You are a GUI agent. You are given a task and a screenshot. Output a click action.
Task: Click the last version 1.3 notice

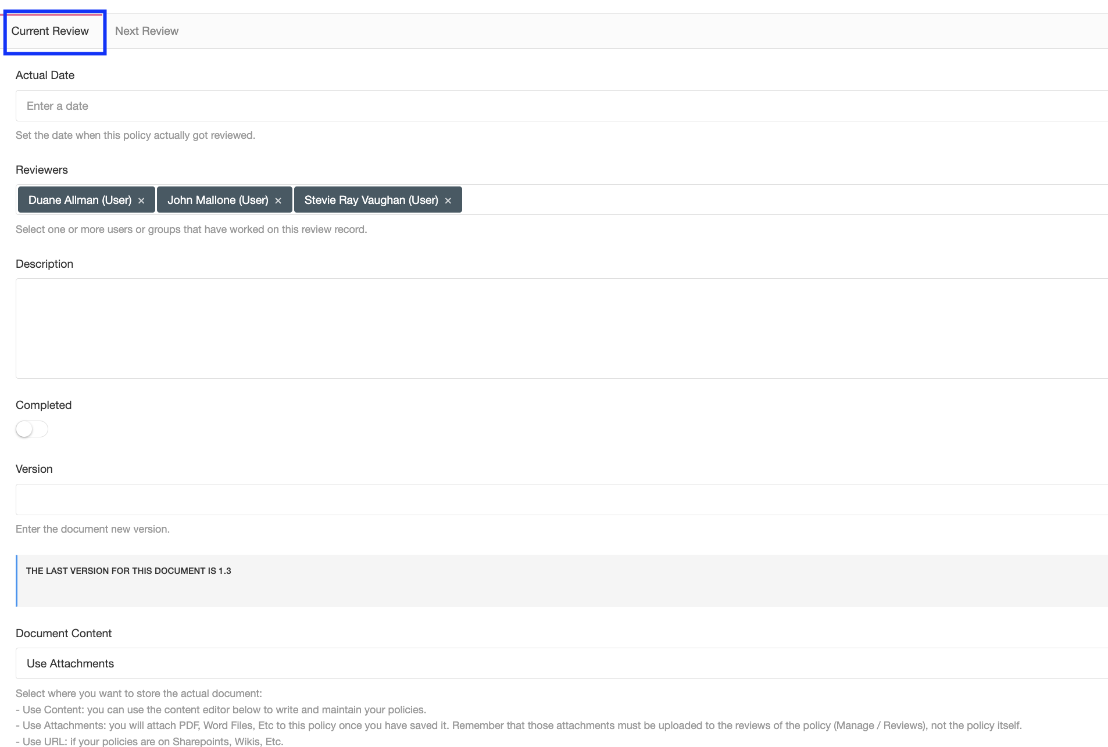point(562,581)
